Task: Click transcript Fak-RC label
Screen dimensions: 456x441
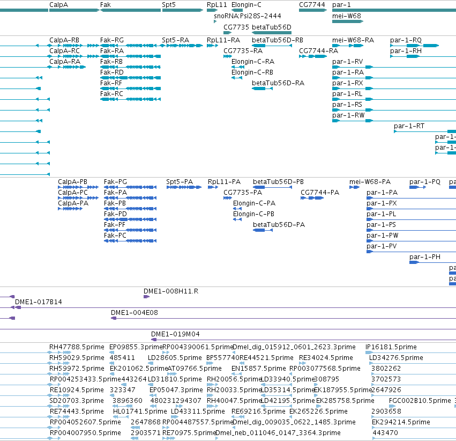Action: (x=111, y=94)
